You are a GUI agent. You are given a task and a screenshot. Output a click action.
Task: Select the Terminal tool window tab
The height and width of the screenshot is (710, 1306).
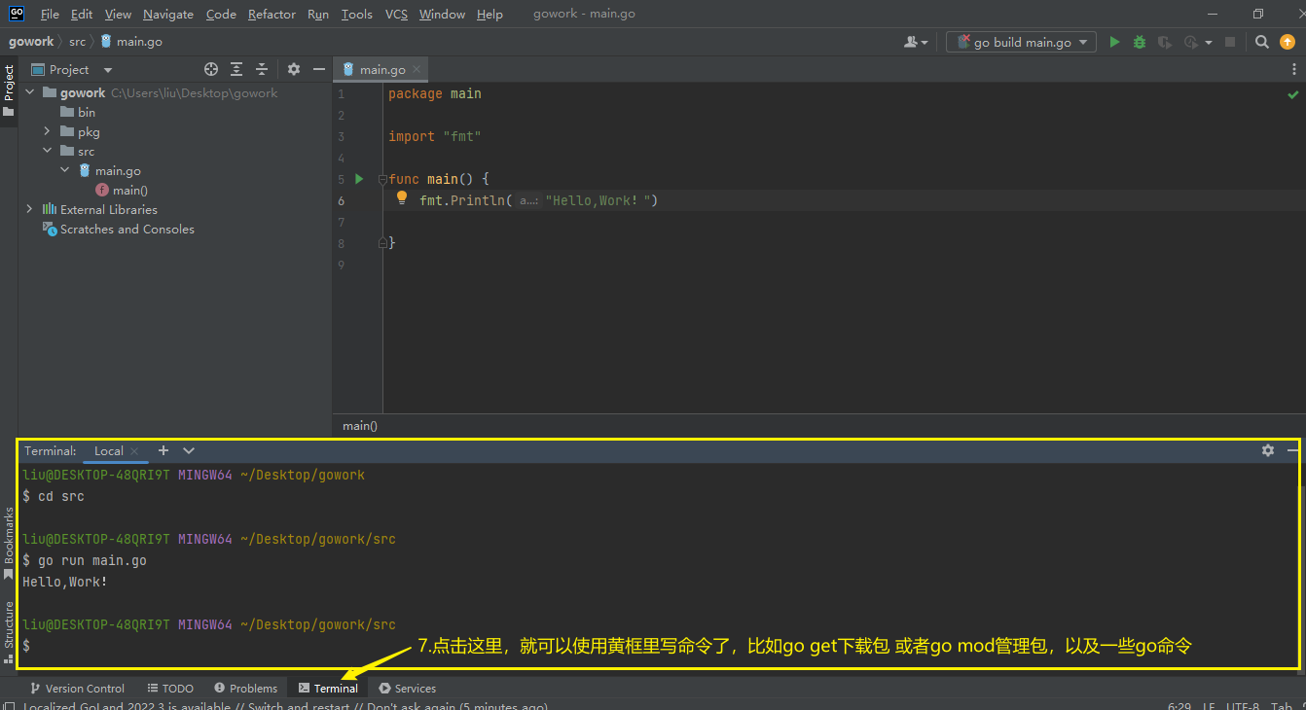[x=328, y=688]
